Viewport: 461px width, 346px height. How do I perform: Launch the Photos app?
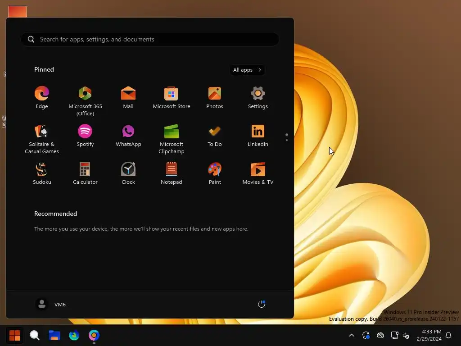pos(215,98)
